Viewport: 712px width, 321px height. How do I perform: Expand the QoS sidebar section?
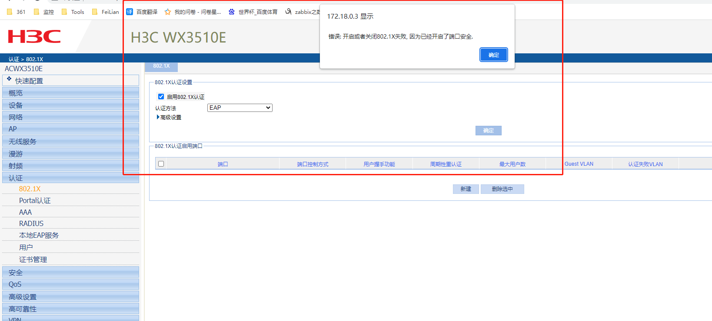click(70, 284)
